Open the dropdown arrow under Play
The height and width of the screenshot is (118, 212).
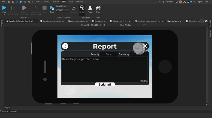point(4,15)
